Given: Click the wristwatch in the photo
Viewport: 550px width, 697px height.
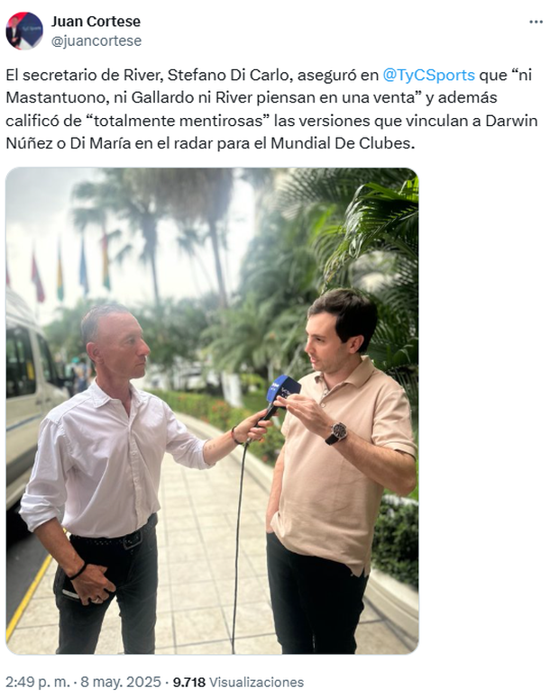Looking at the screenshot, I should click(x=337, y=433).
